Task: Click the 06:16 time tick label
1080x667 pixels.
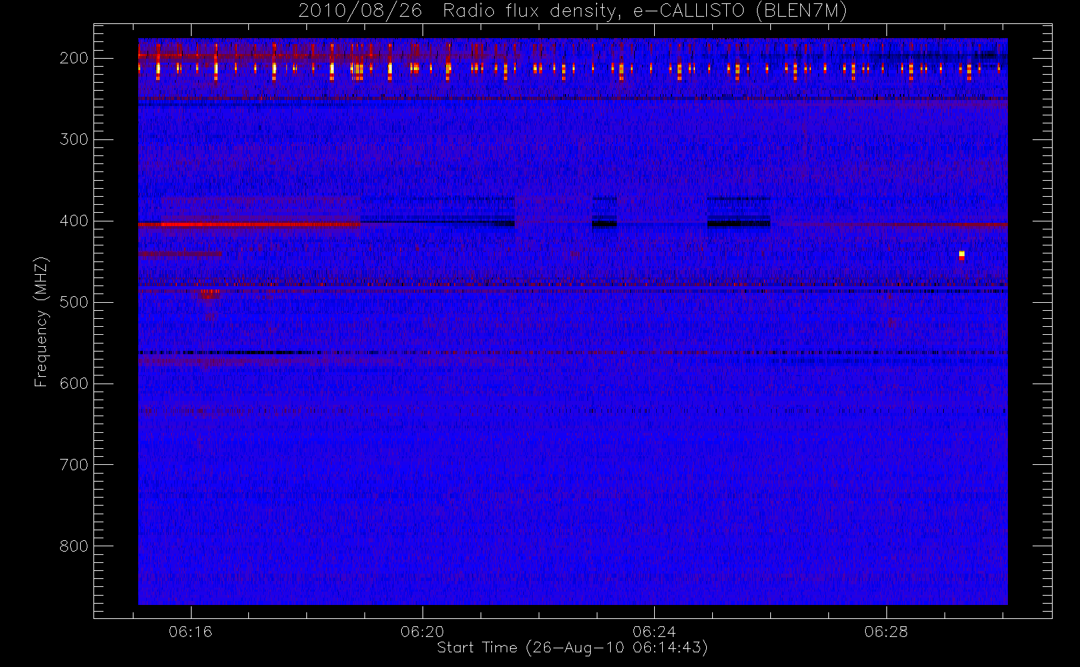Action: (190, 632)
